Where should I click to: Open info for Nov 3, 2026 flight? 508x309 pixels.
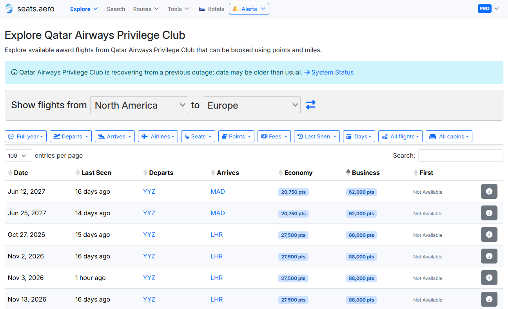(489, 278)
